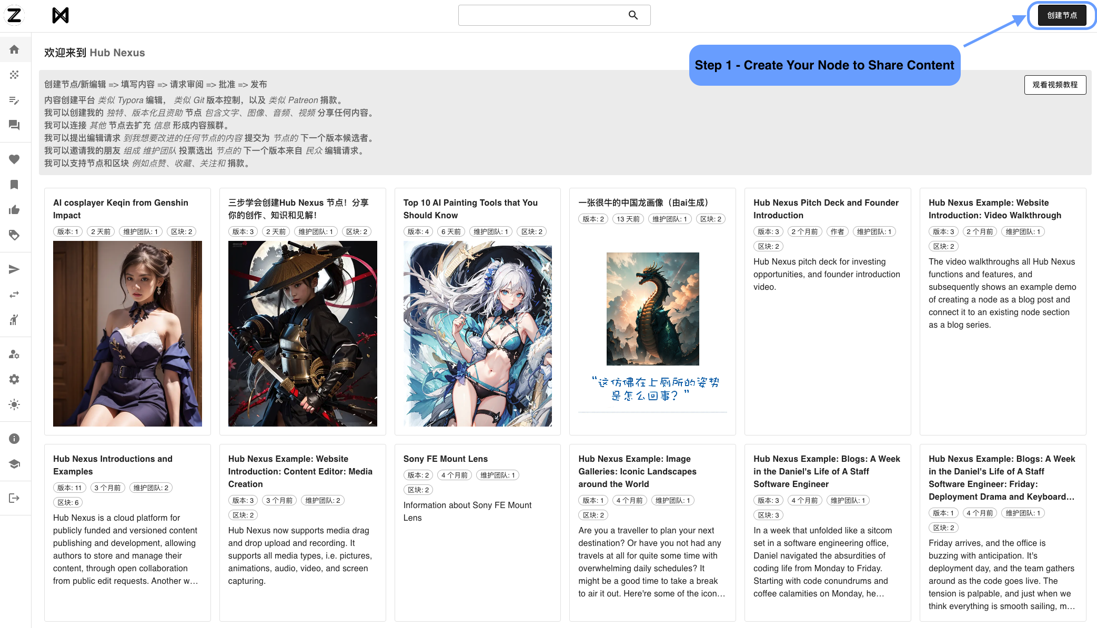
Task: Click 'Information about Sony FE Mount Lens' text
Action: (x=467, y=511)
